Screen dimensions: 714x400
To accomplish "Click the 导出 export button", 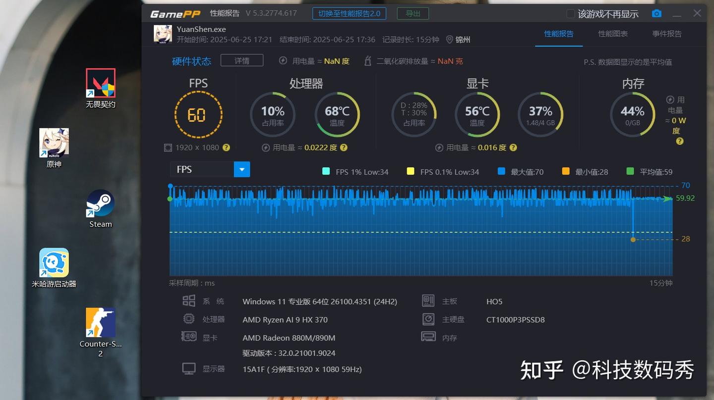I will point(413,14).
